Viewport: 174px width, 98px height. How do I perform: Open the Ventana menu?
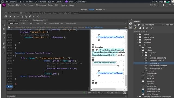pos(64,5)
